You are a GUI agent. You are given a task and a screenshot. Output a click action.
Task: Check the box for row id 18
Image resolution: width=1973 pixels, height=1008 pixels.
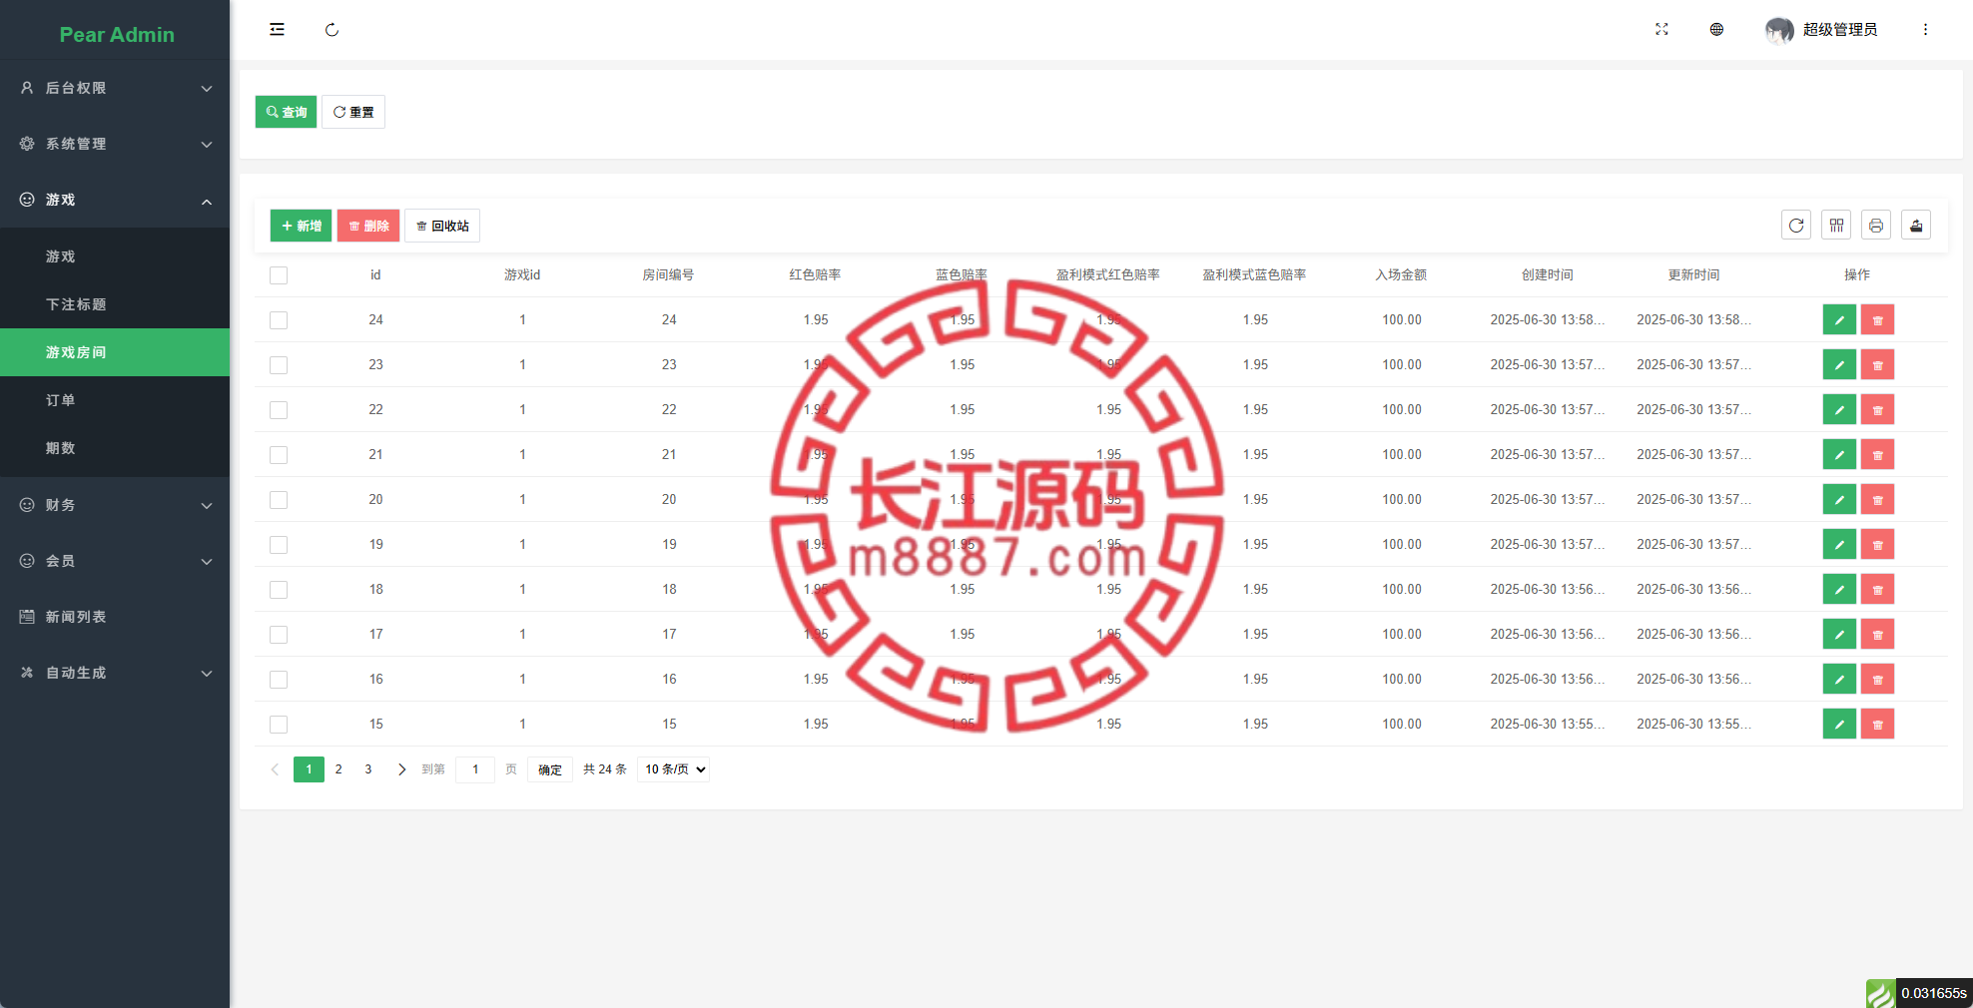pyautogui.click(x=279, y=590)
